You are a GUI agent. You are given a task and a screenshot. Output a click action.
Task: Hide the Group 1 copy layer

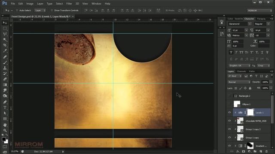tap(229, 138)
